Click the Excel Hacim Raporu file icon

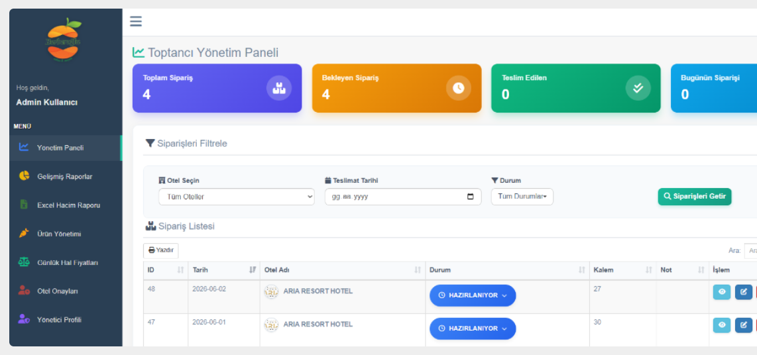click(24, 205)
